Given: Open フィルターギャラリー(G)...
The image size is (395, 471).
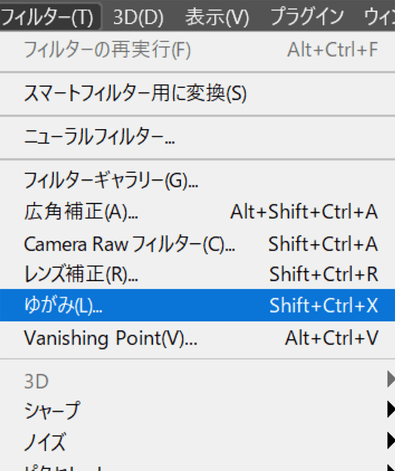Looking at the screenshot, I should (x=111, y=180).
